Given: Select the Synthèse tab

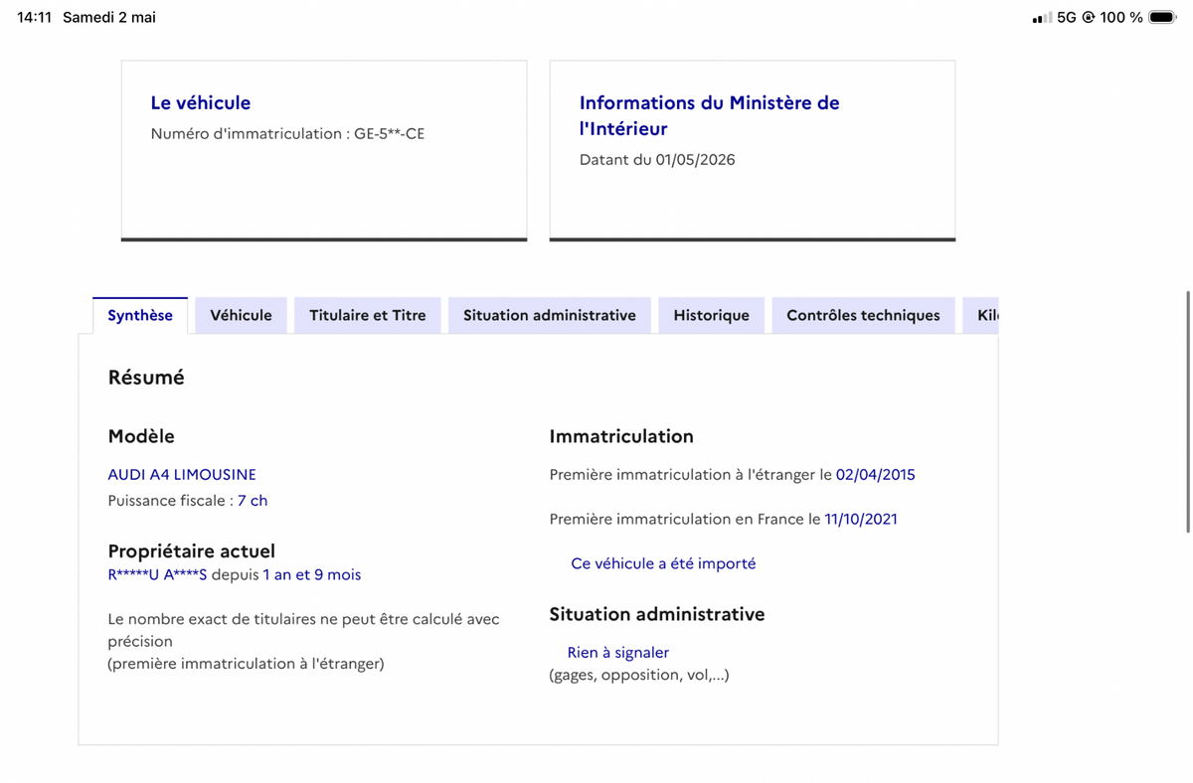Looking at the screenshot, I should (x=140, y=315).
